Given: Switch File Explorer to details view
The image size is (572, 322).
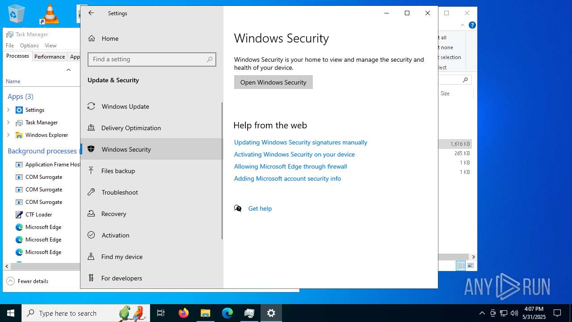Looking at the screenshot, I should [x=461, y=266].
